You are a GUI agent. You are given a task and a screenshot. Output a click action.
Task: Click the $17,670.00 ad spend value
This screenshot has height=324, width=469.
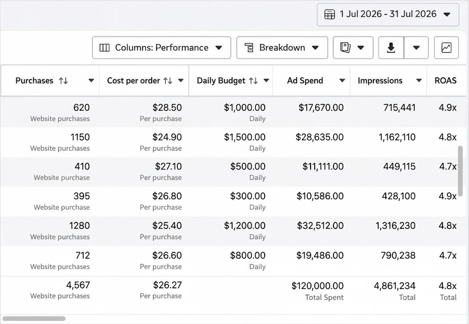pos(321,108)
